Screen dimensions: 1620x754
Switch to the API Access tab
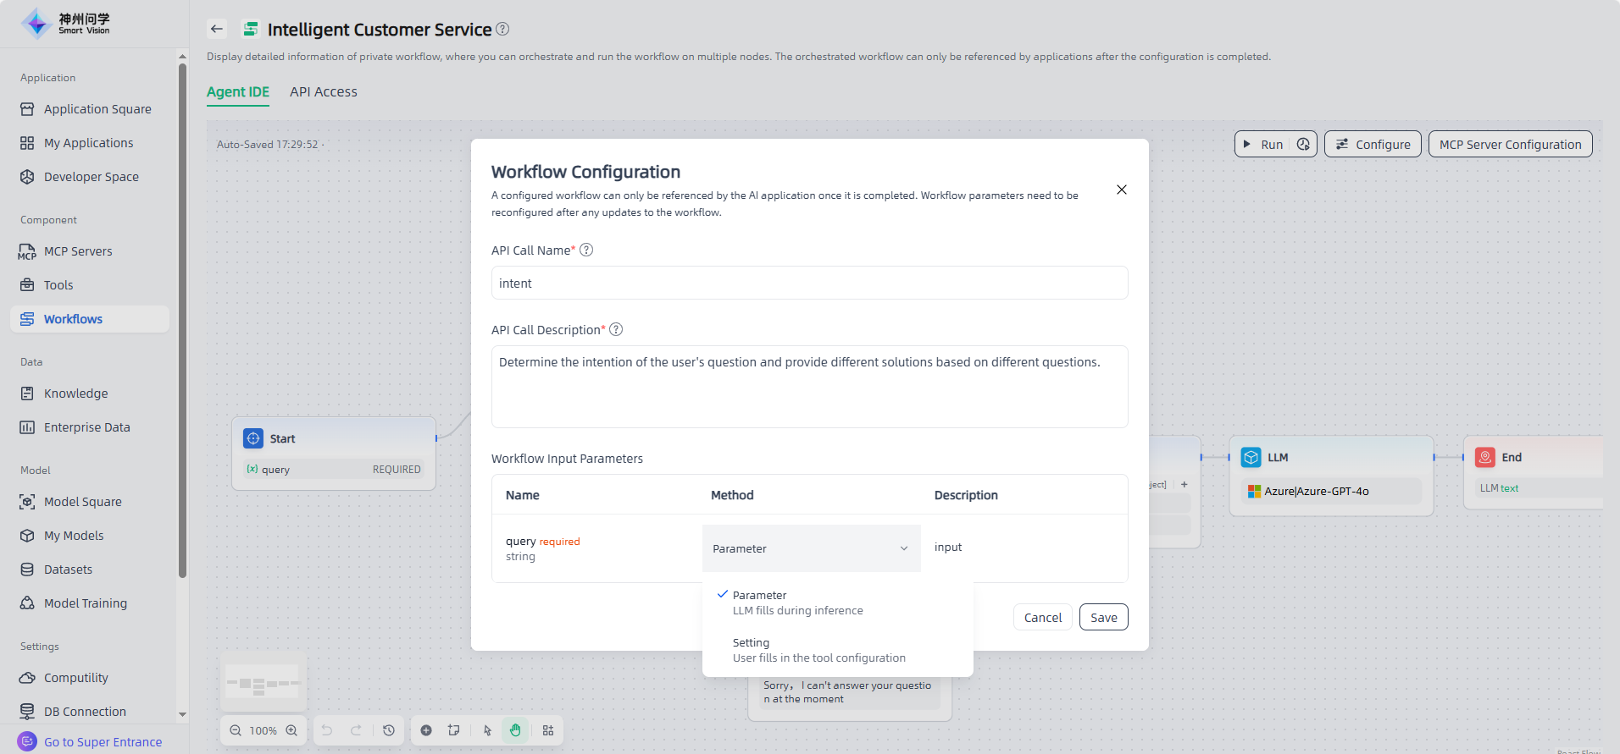tap(323, 92)
